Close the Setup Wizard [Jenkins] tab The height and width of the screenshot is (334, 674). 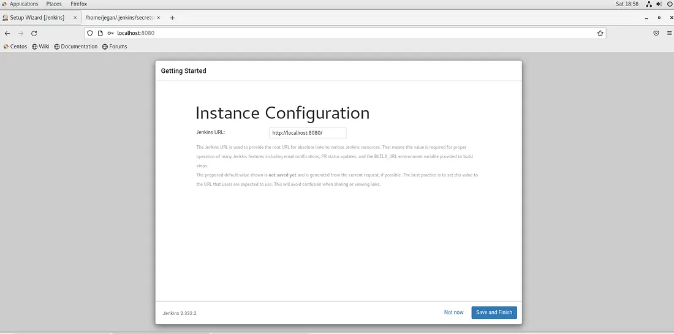(x=75, y=18)
